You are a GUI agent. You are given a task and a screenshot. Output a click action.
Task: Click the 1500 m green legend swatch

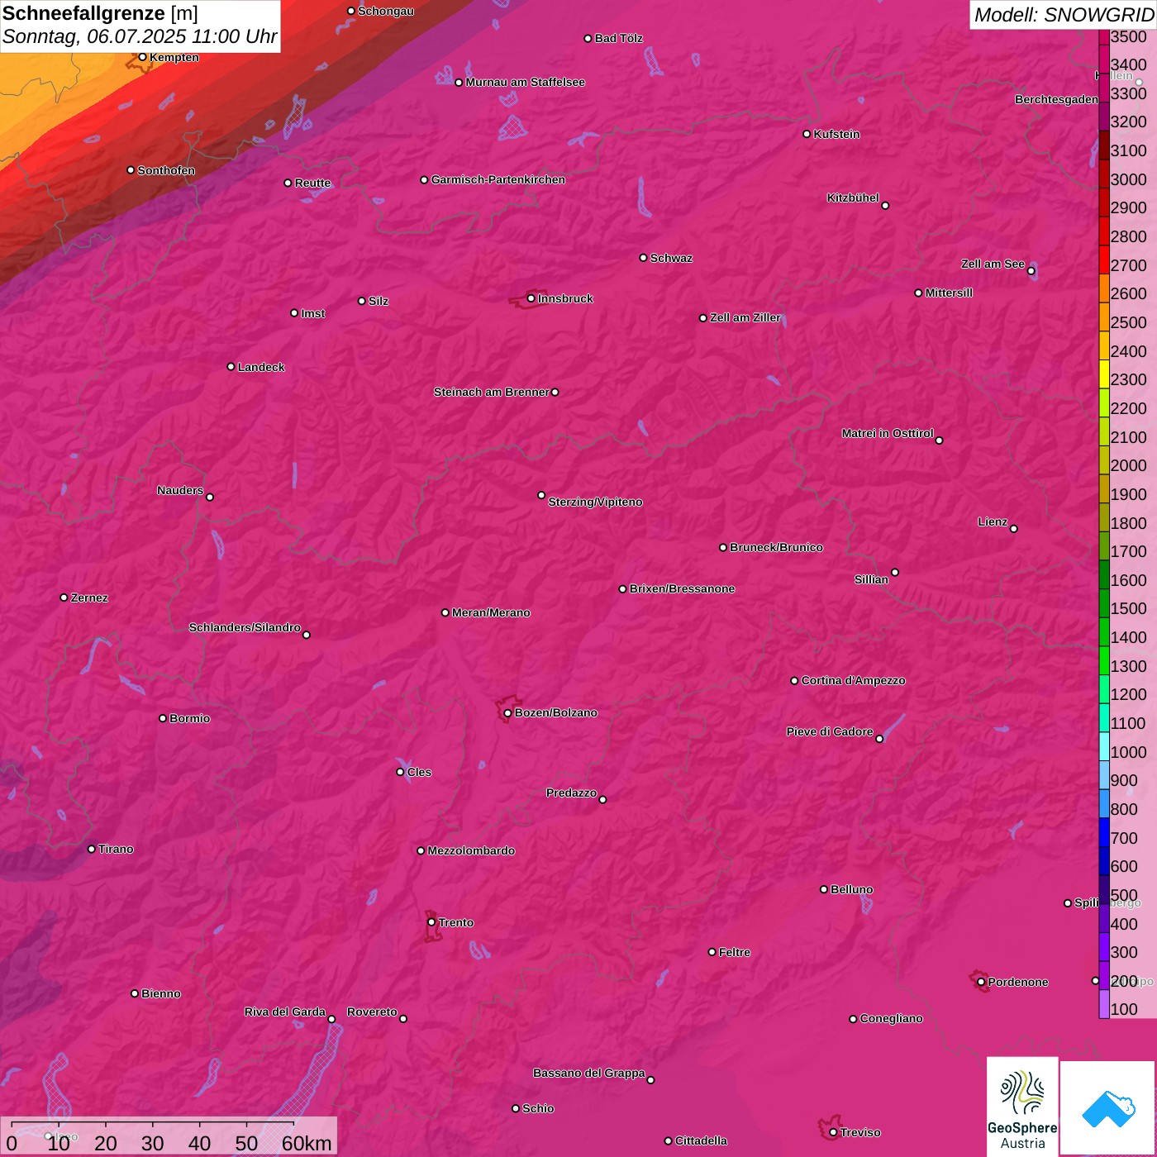click(x=1104, y=603)
